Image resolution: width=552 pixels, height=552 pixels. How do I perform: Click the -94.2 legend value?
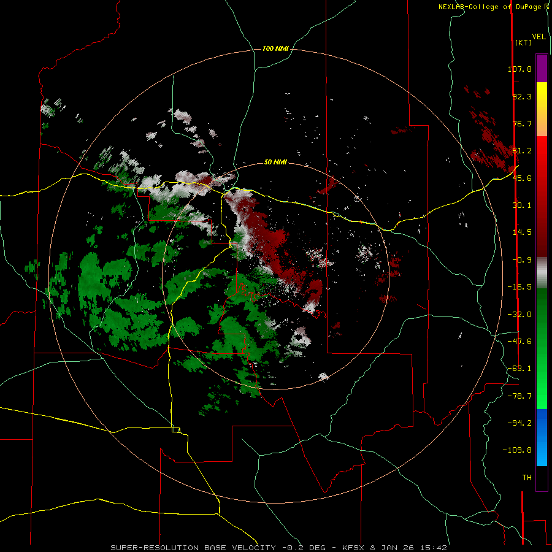pyautogui.click(x=519, y=423)
